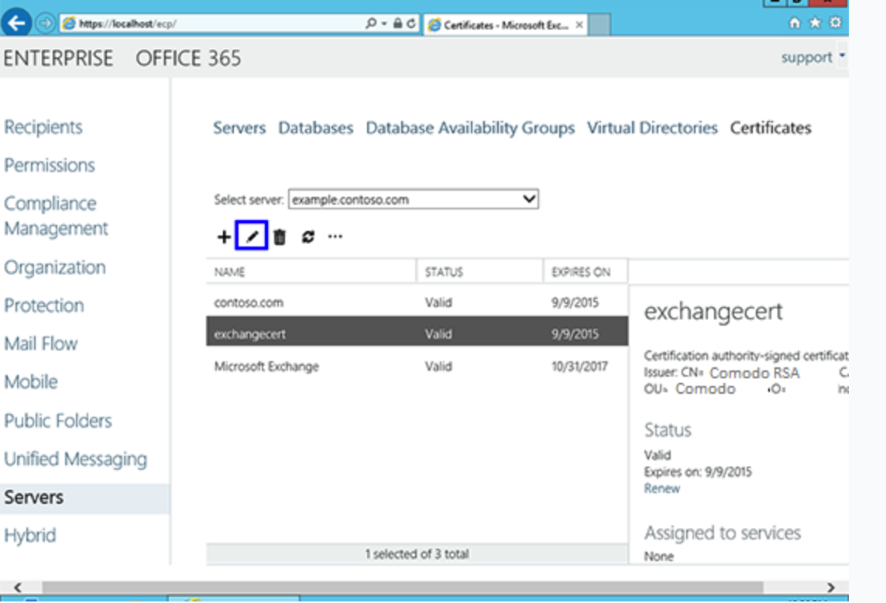This screenshot has height=603, width=886.
Task: Open a new blank browser tab
Action: tap(599, 25)
